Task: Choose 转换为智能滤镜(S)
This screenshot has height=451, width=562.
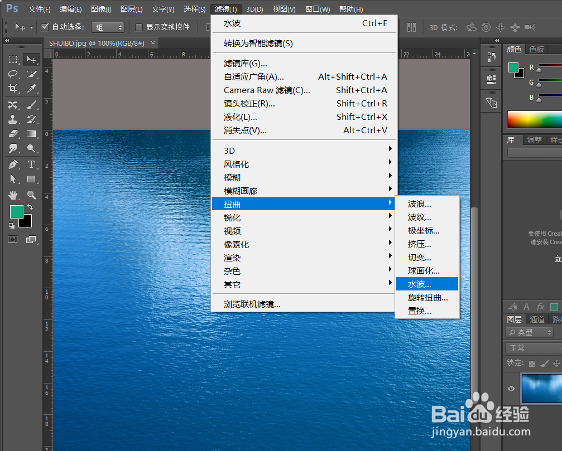Action: pyautogui.click(x=305, y=43)
